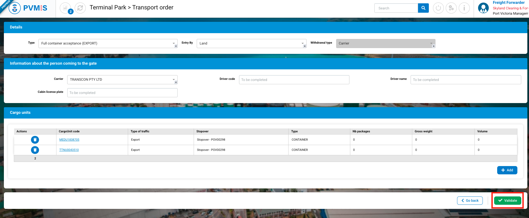Delete cargo unit TTNU0043510 with trash icon
This screenshot has height=218, width=529.
(35, 150)
